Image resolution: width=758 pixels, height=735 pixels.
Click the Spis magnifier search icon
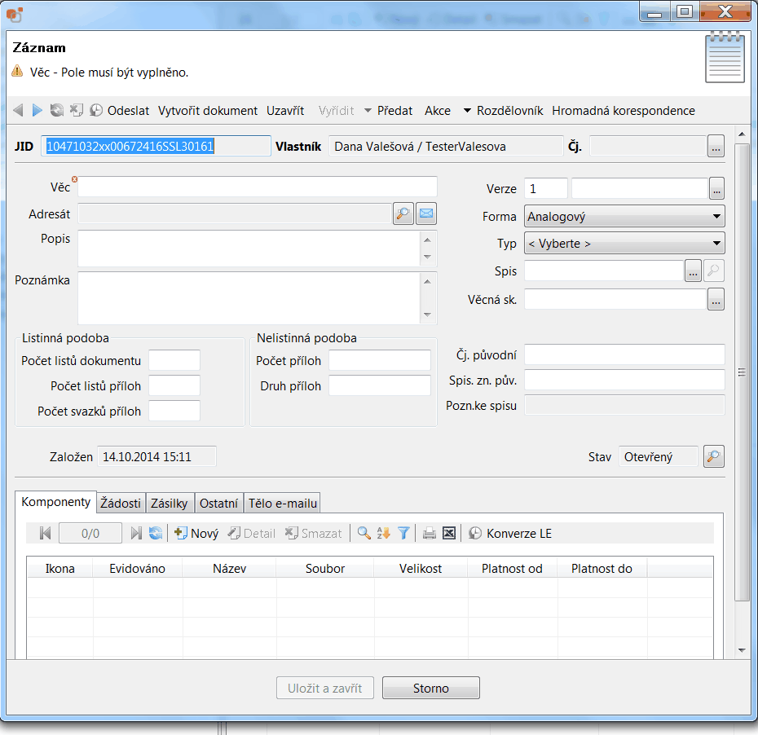click(713, 271)
